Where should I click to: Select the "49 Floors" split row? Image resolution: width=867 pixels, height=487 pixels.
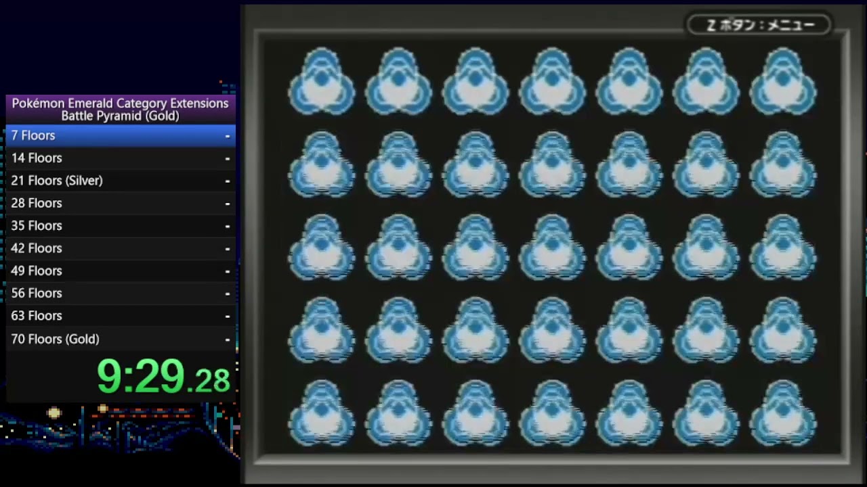click(121, 271)
